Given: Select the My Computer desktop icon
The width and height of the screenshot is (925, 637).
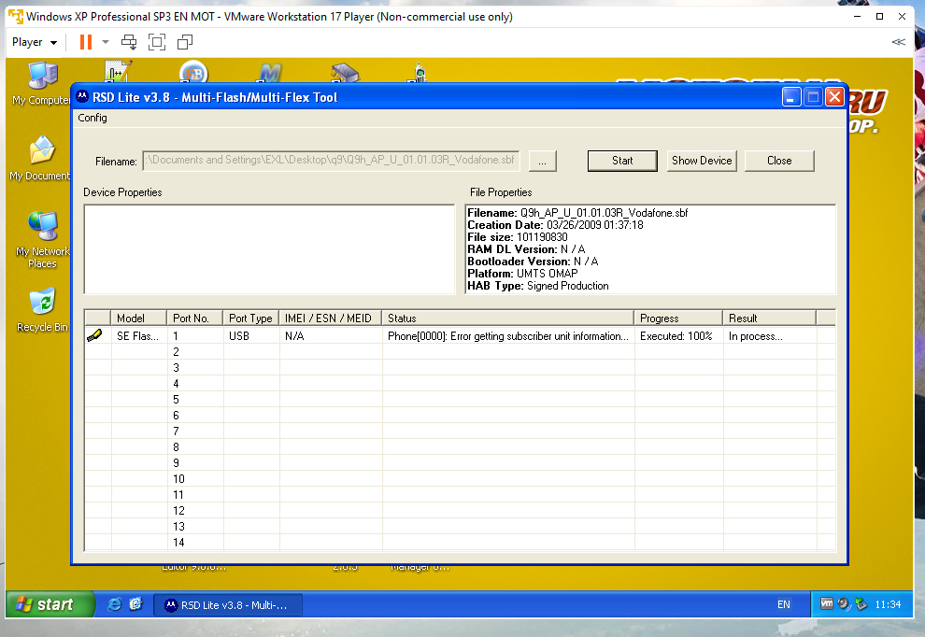Looking at the screenshot, I should pos(42,84).
